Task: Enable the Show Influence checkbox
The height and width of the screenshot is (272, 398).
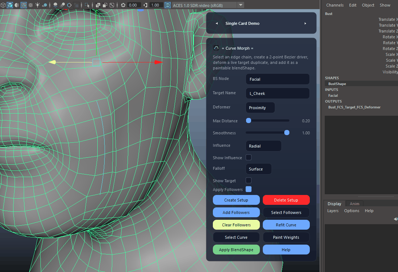Action: pos(249,157)
